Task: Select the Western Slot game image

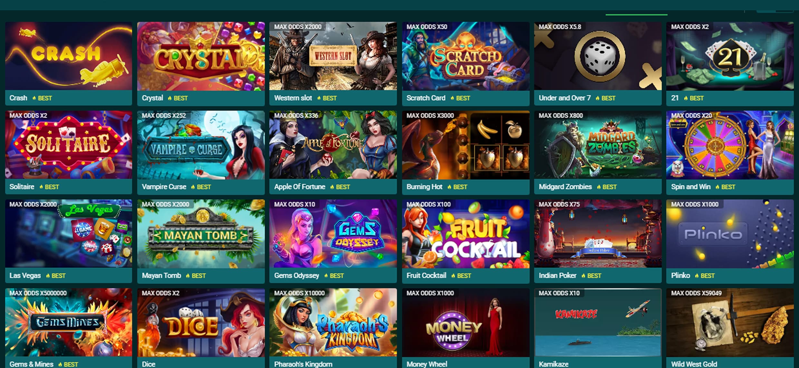Action: pyautogui.click(x=333, y=56)
